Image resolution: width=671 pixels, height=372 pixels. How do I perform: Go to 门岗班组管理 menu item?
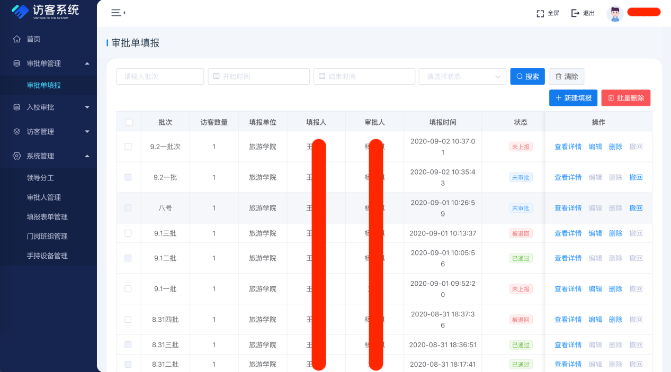tap(47, 236)
